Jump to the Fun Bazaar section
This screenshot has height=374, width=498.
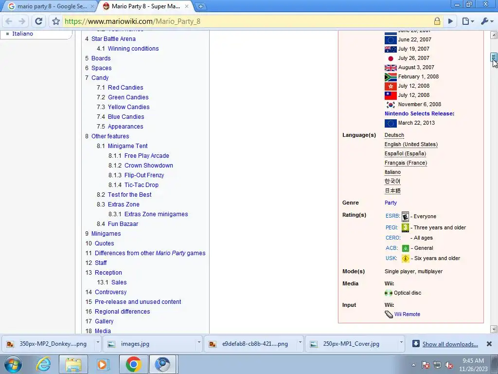click(123, 224)
